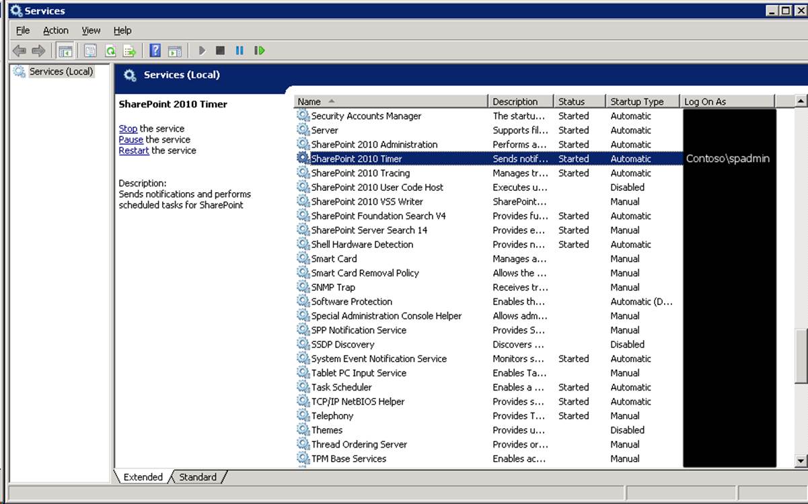The height and width of the screenshot is (504, 808).
Task: Select Services (Local) in the console tree
Action: (x=61, y=71)
